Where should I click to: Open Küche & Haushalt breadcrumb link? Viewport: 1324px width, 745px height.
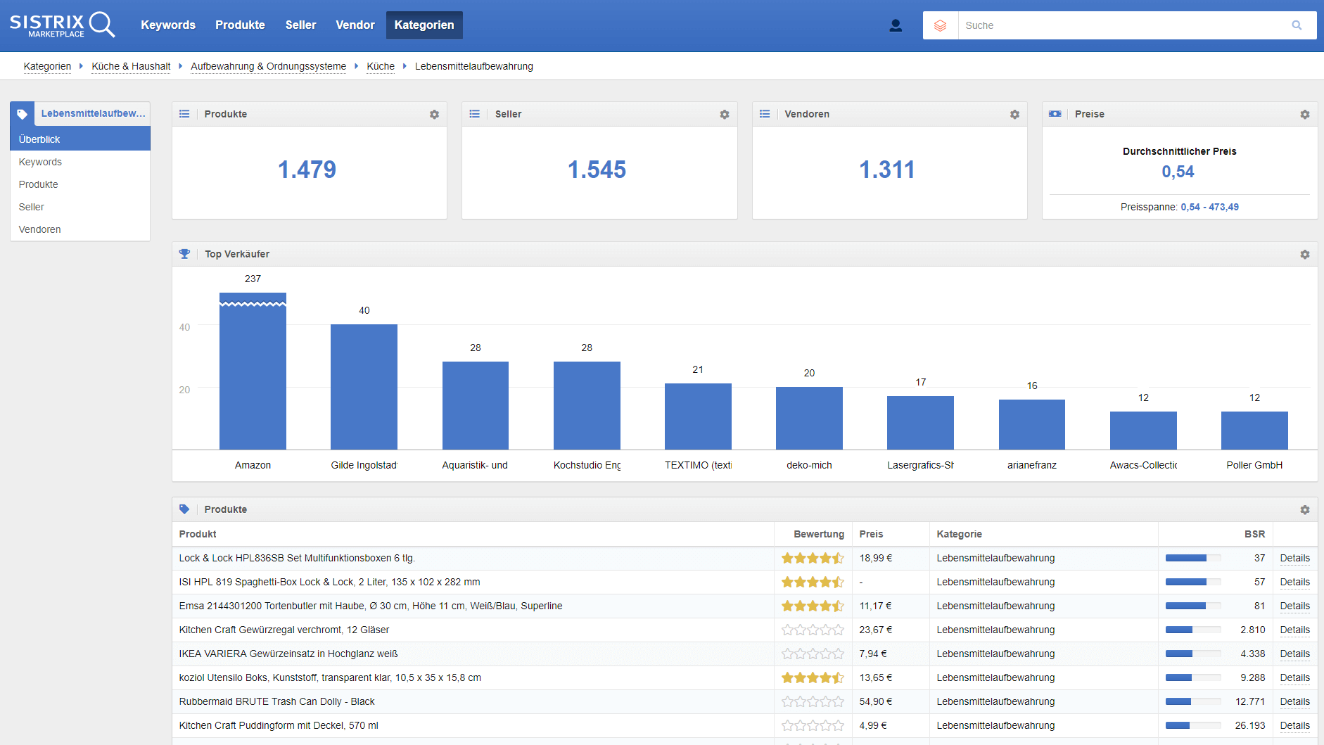[131, 66]
